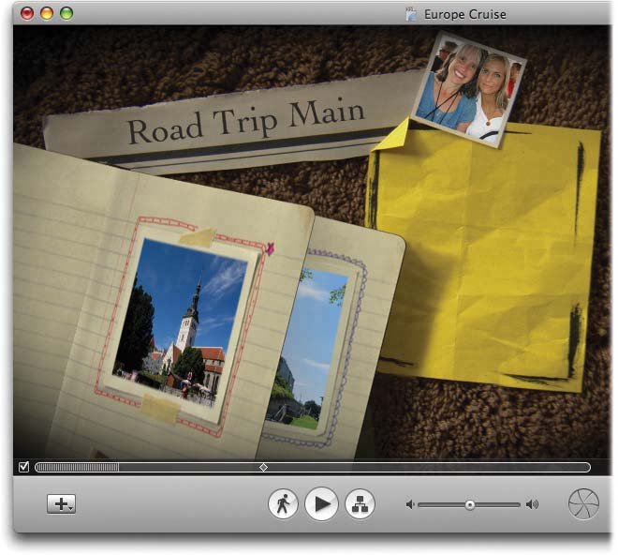Click the hatched intro section of scrubber
618x555 pixels.
coord(78,467)
